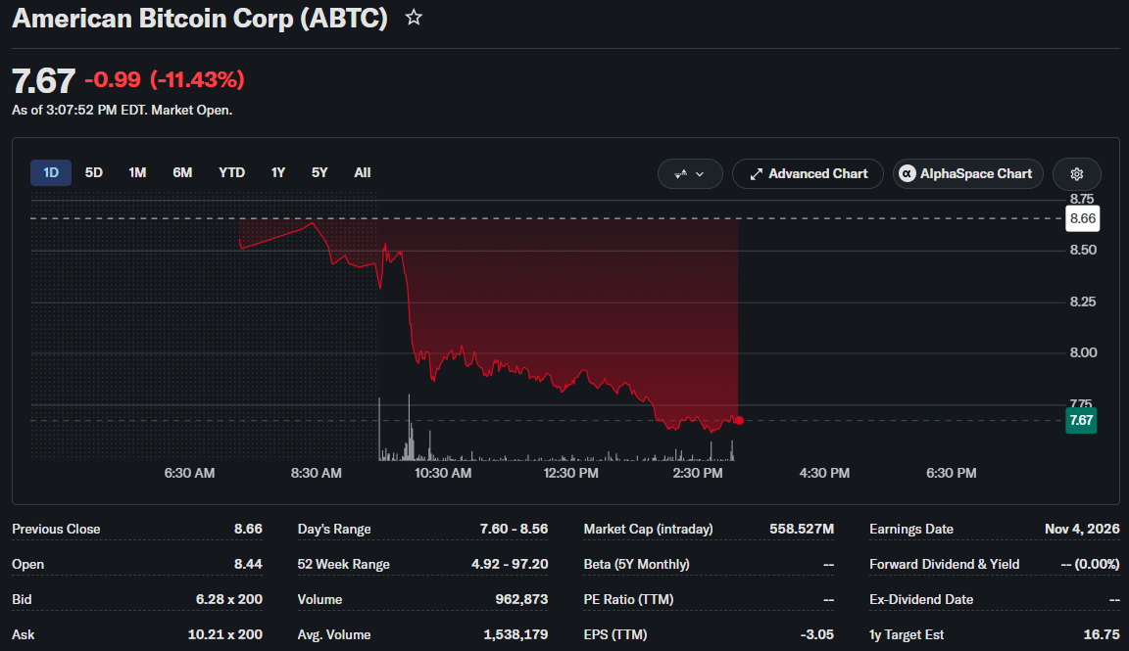Click the 8.66 previous close price label
Viewport: 1129px width, 651px height.
[1082, 218]
